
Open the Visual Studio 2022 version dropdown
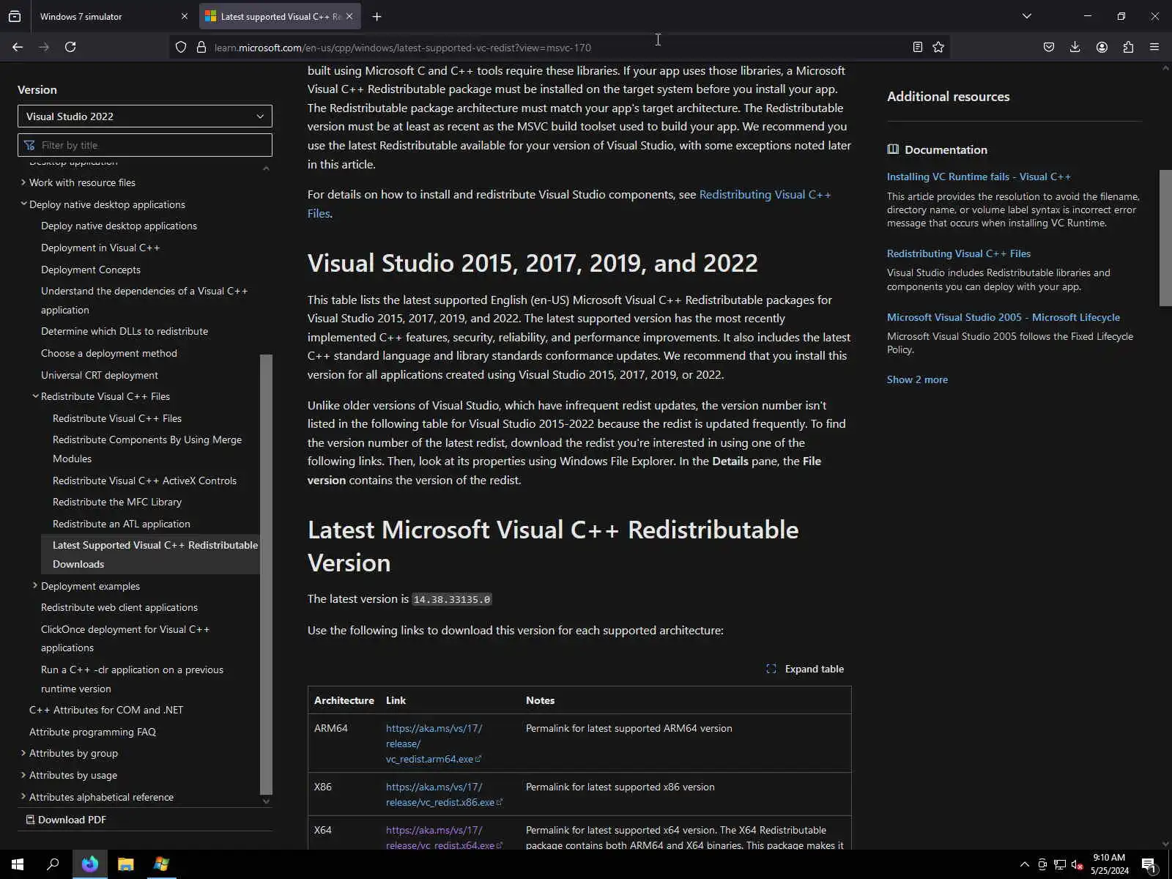145,116
